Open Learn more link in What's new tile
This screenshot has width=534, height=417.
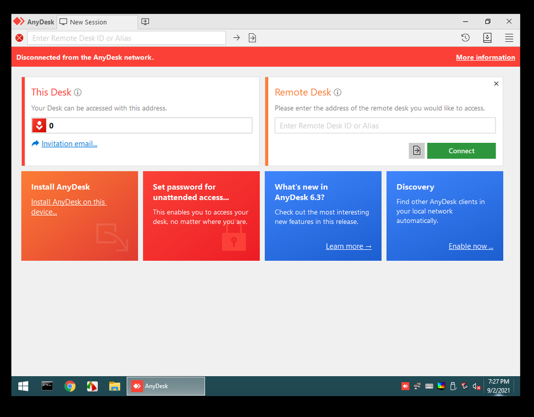pos(348,246)
